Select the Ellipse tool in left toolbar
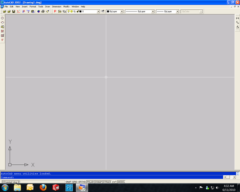The height and width of the screenshot is (192, 240). click(x=2, y=22)
